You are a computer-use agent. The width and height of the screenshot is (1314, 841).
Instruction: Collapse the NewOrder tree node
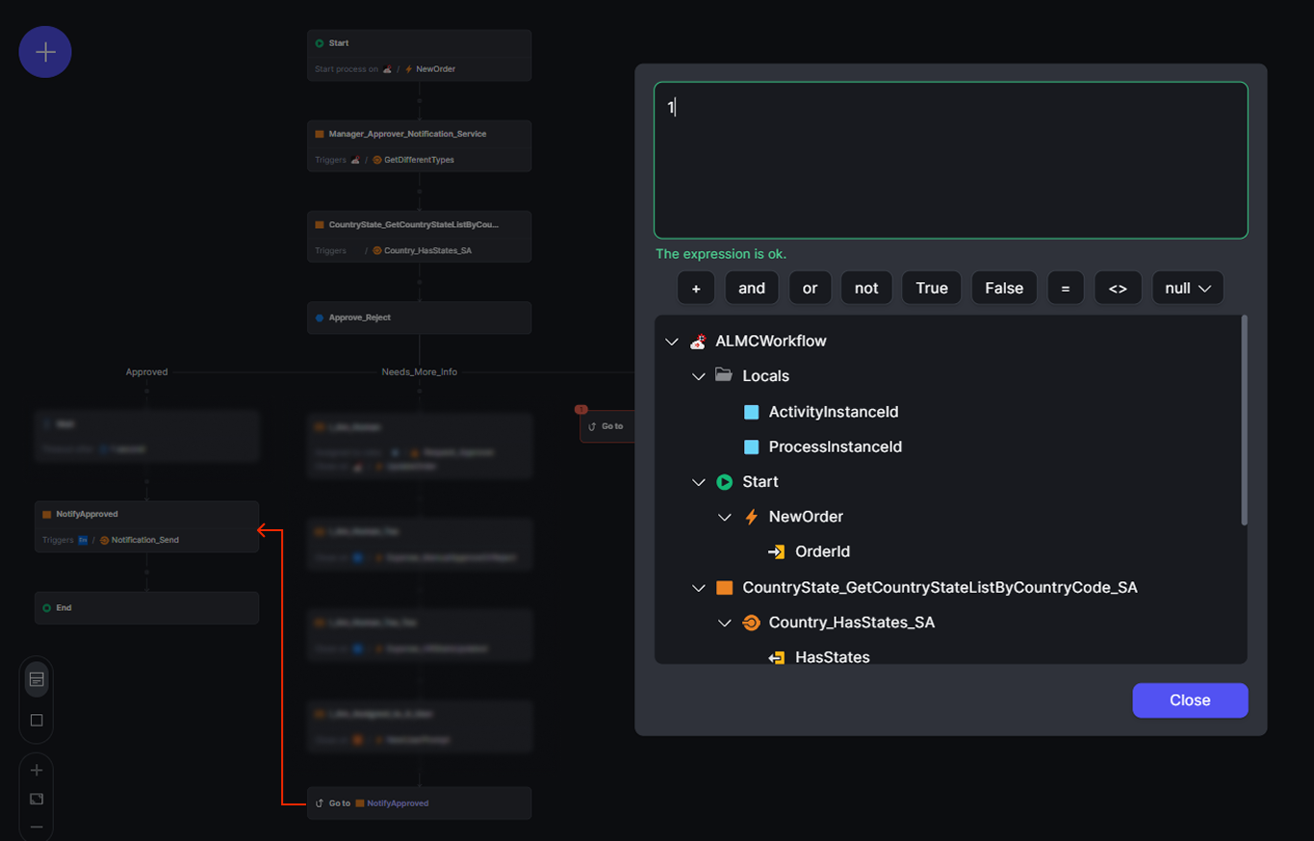click(x=725, y=517)
